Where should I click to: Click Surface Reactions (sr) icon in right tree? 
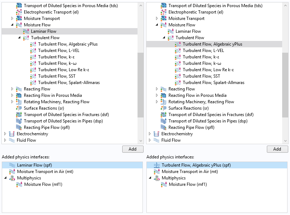(x=164, y=108)
